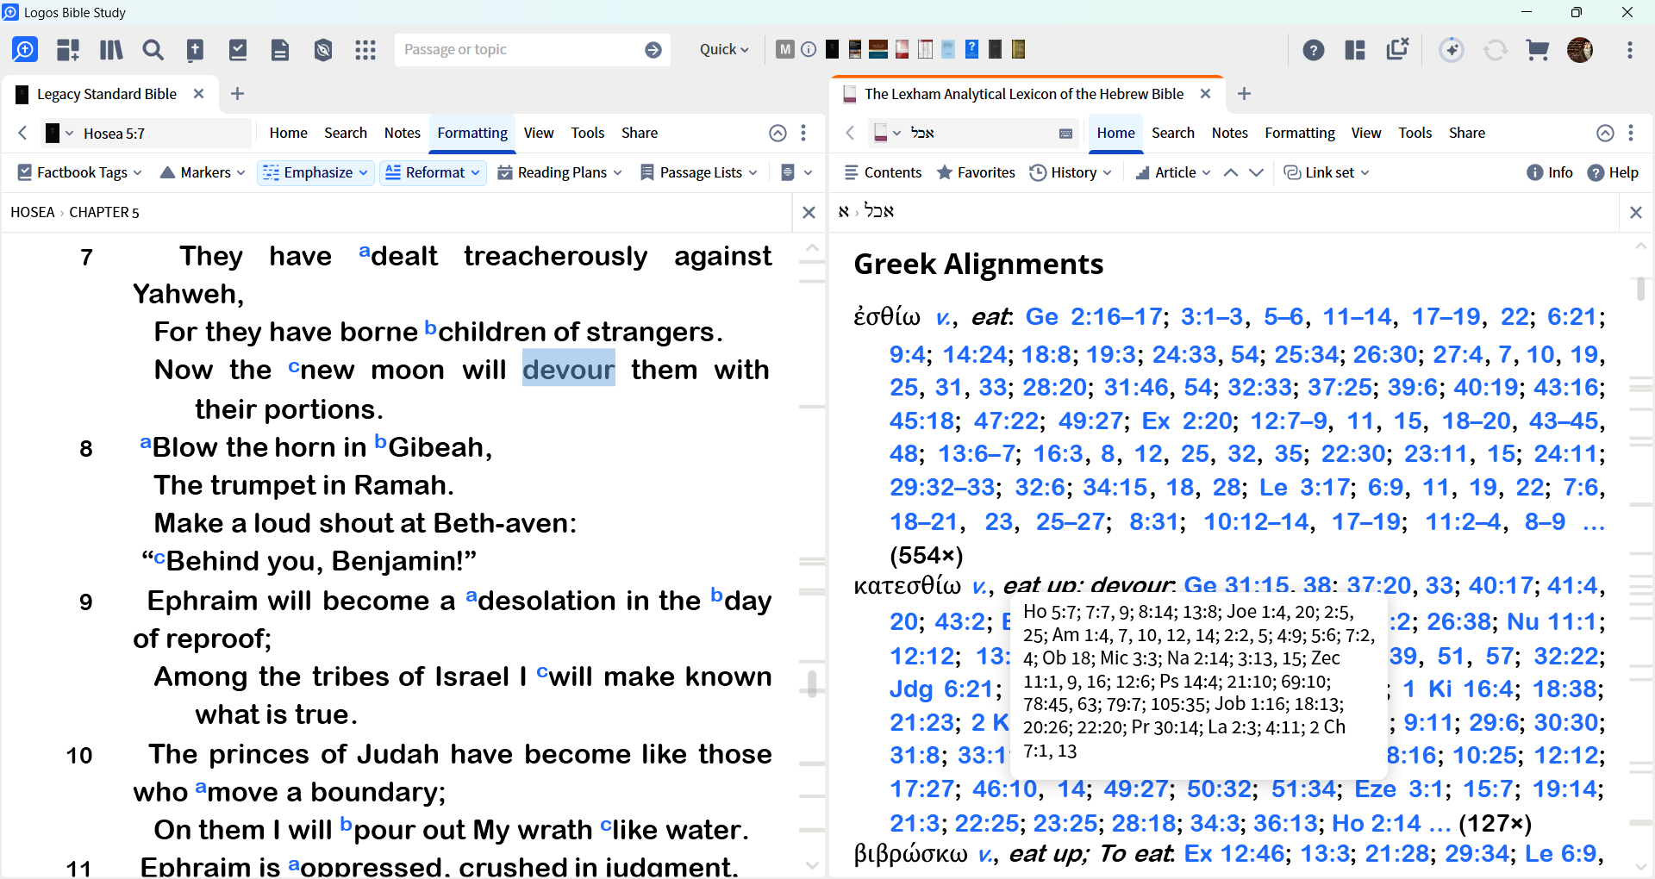Click the Lexham panel back arrow

[850, 133]
